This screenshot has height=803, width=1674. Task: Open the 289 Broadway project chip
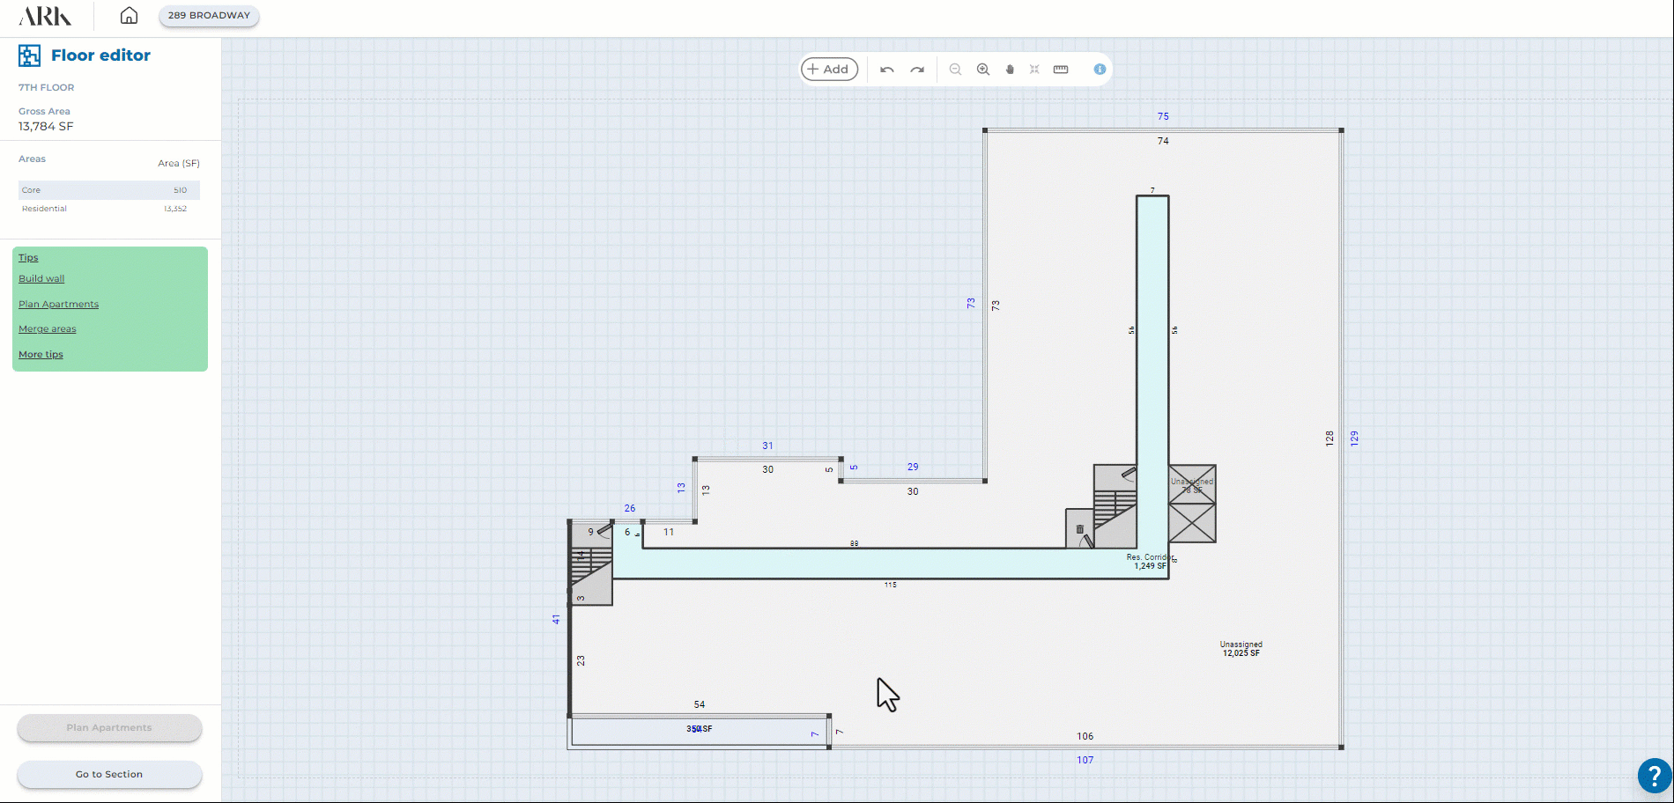click(x=209, y=16)
